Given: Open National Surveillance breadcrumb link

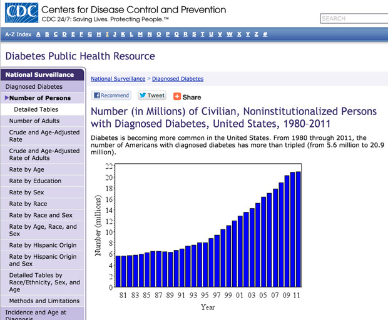Looking at the screenshot, I should (x=118, y=79).
